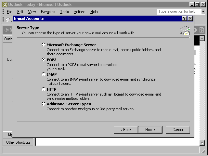Close the E-mail Accounts dialog
This screenshot has height=156, width=208.
click(x=190, y=19)
